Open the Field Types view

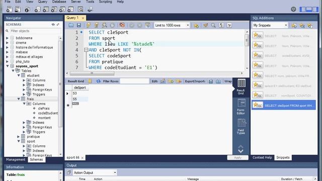pyautogui.click(x=241, y=127)
